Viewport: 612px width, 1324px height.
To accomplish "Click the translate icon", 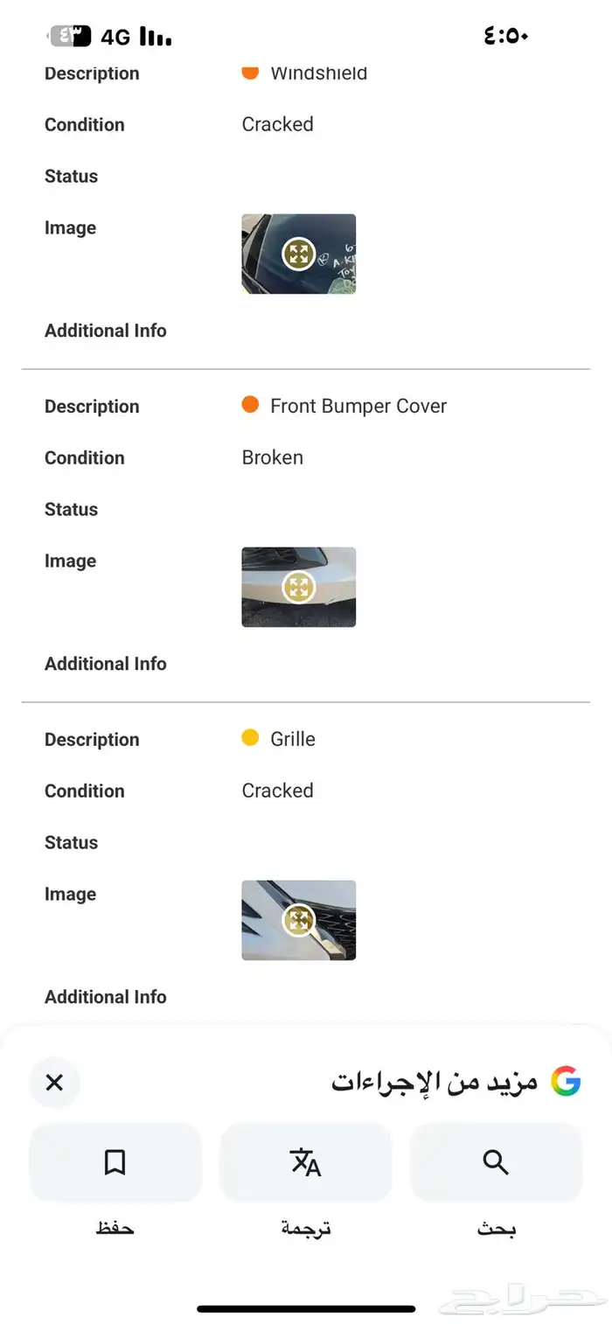I will 305,1162.
